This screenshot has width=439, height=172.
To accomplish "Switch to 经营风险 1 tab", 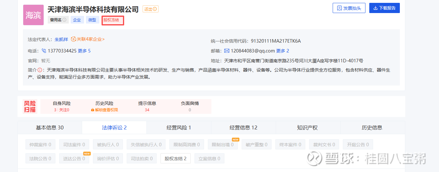I will click(179, 127).
